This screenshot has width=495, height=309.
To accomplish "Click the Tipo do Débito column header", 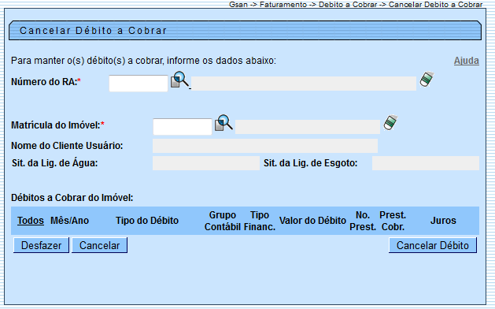I will click(147, 221).
